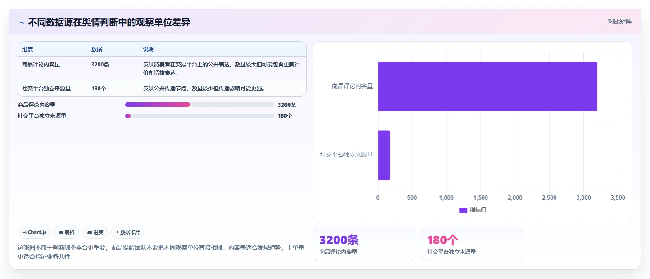This screenshot has height=279, width=650.
Task: Click the 商品评论内容量 chart bar
Action: pyautogui.click(x=487, y=86)
